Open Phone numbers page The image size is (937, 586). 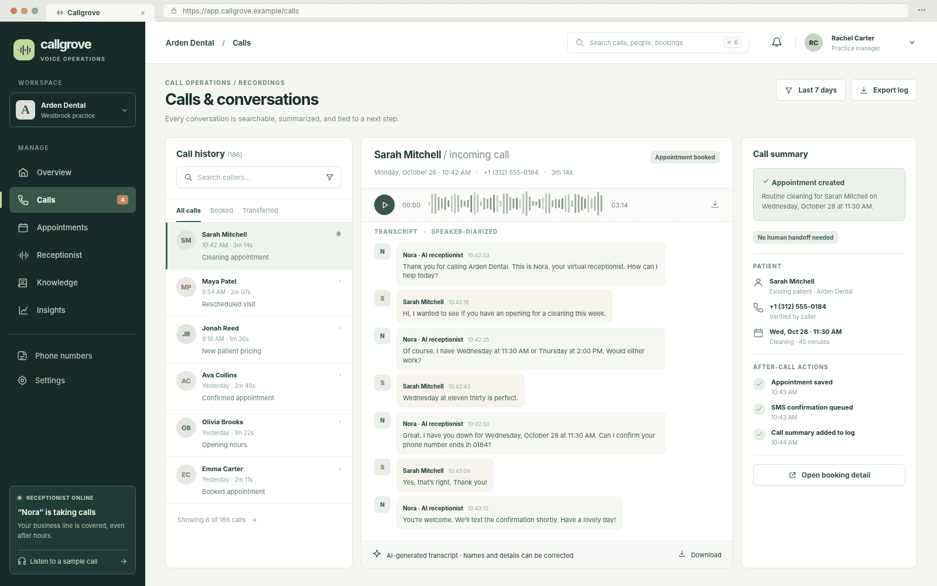73,356
